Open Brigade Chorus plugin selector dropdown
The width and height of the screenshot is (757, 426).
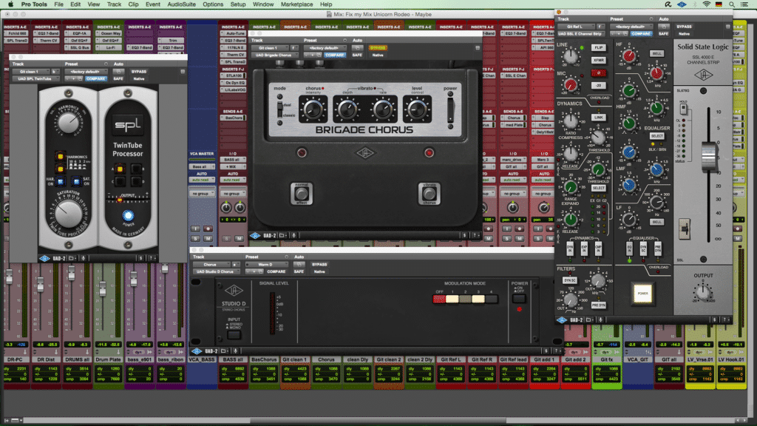point(274,55)
